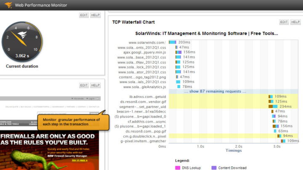This screenshot has width=303, height=170.
Task: Select the g-pixel.invitem...gmatcher request
Action: point(143,141)
